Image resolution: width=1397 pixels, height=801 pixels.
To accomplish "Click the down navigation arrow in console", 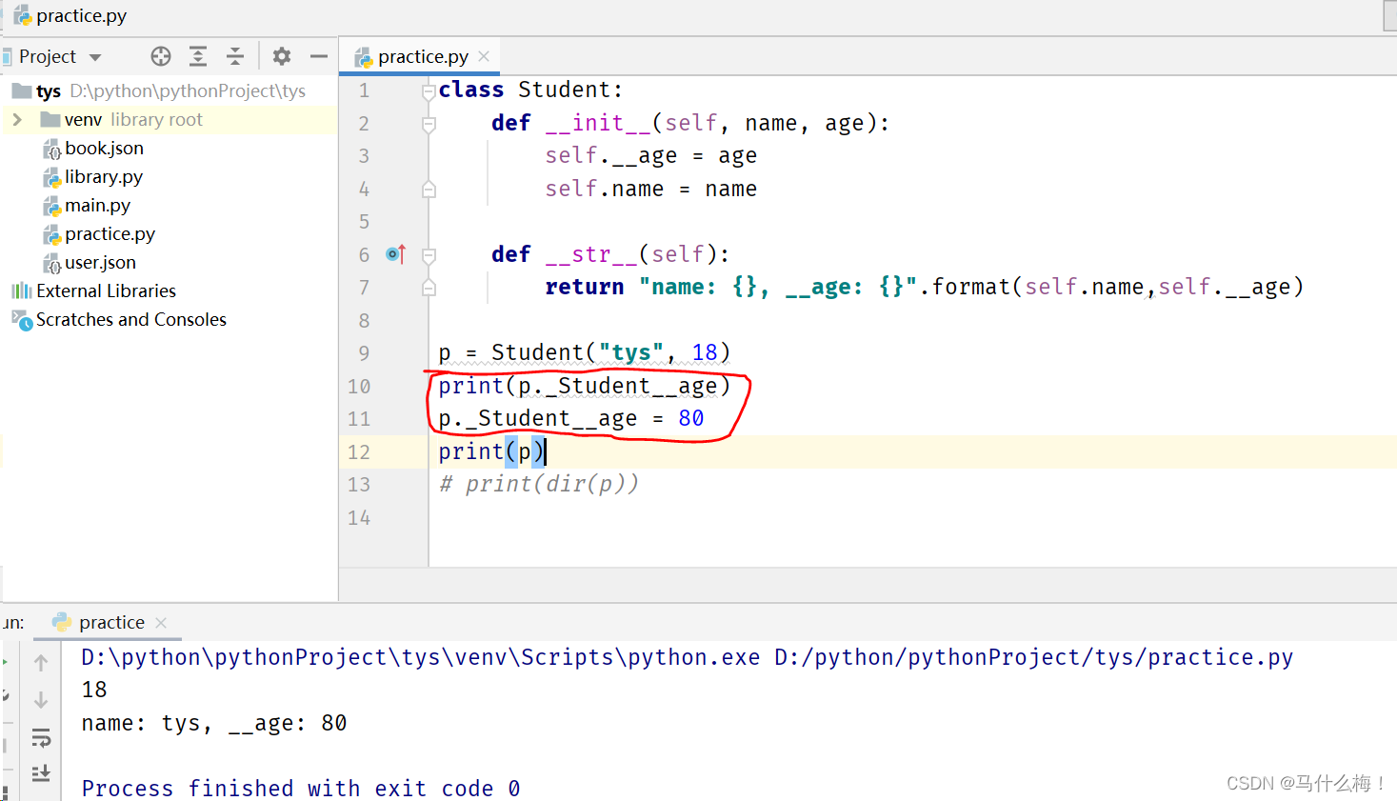I will (x=40, y=700).
